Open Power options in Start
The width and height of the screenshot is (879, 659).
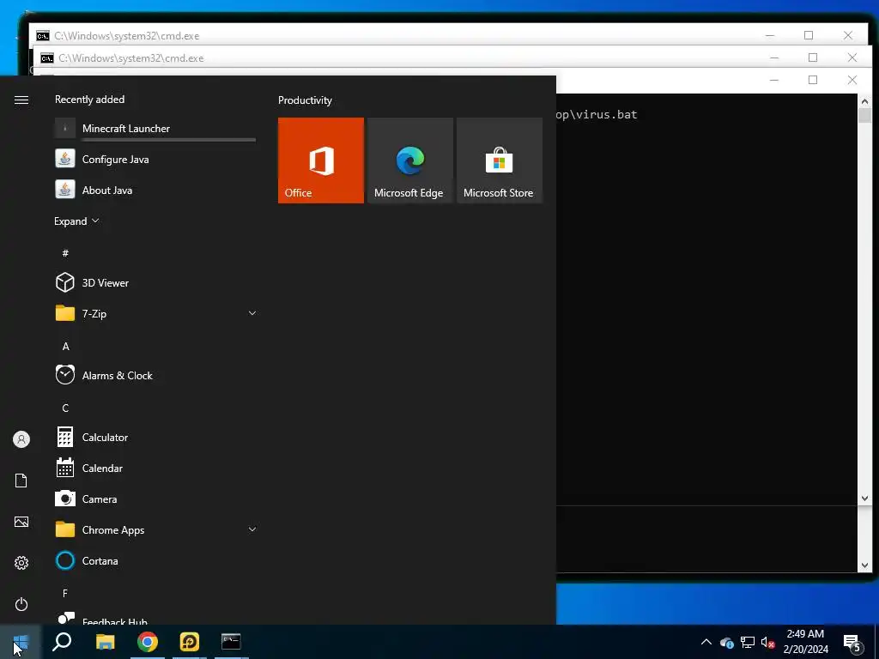tap(21, 604)
